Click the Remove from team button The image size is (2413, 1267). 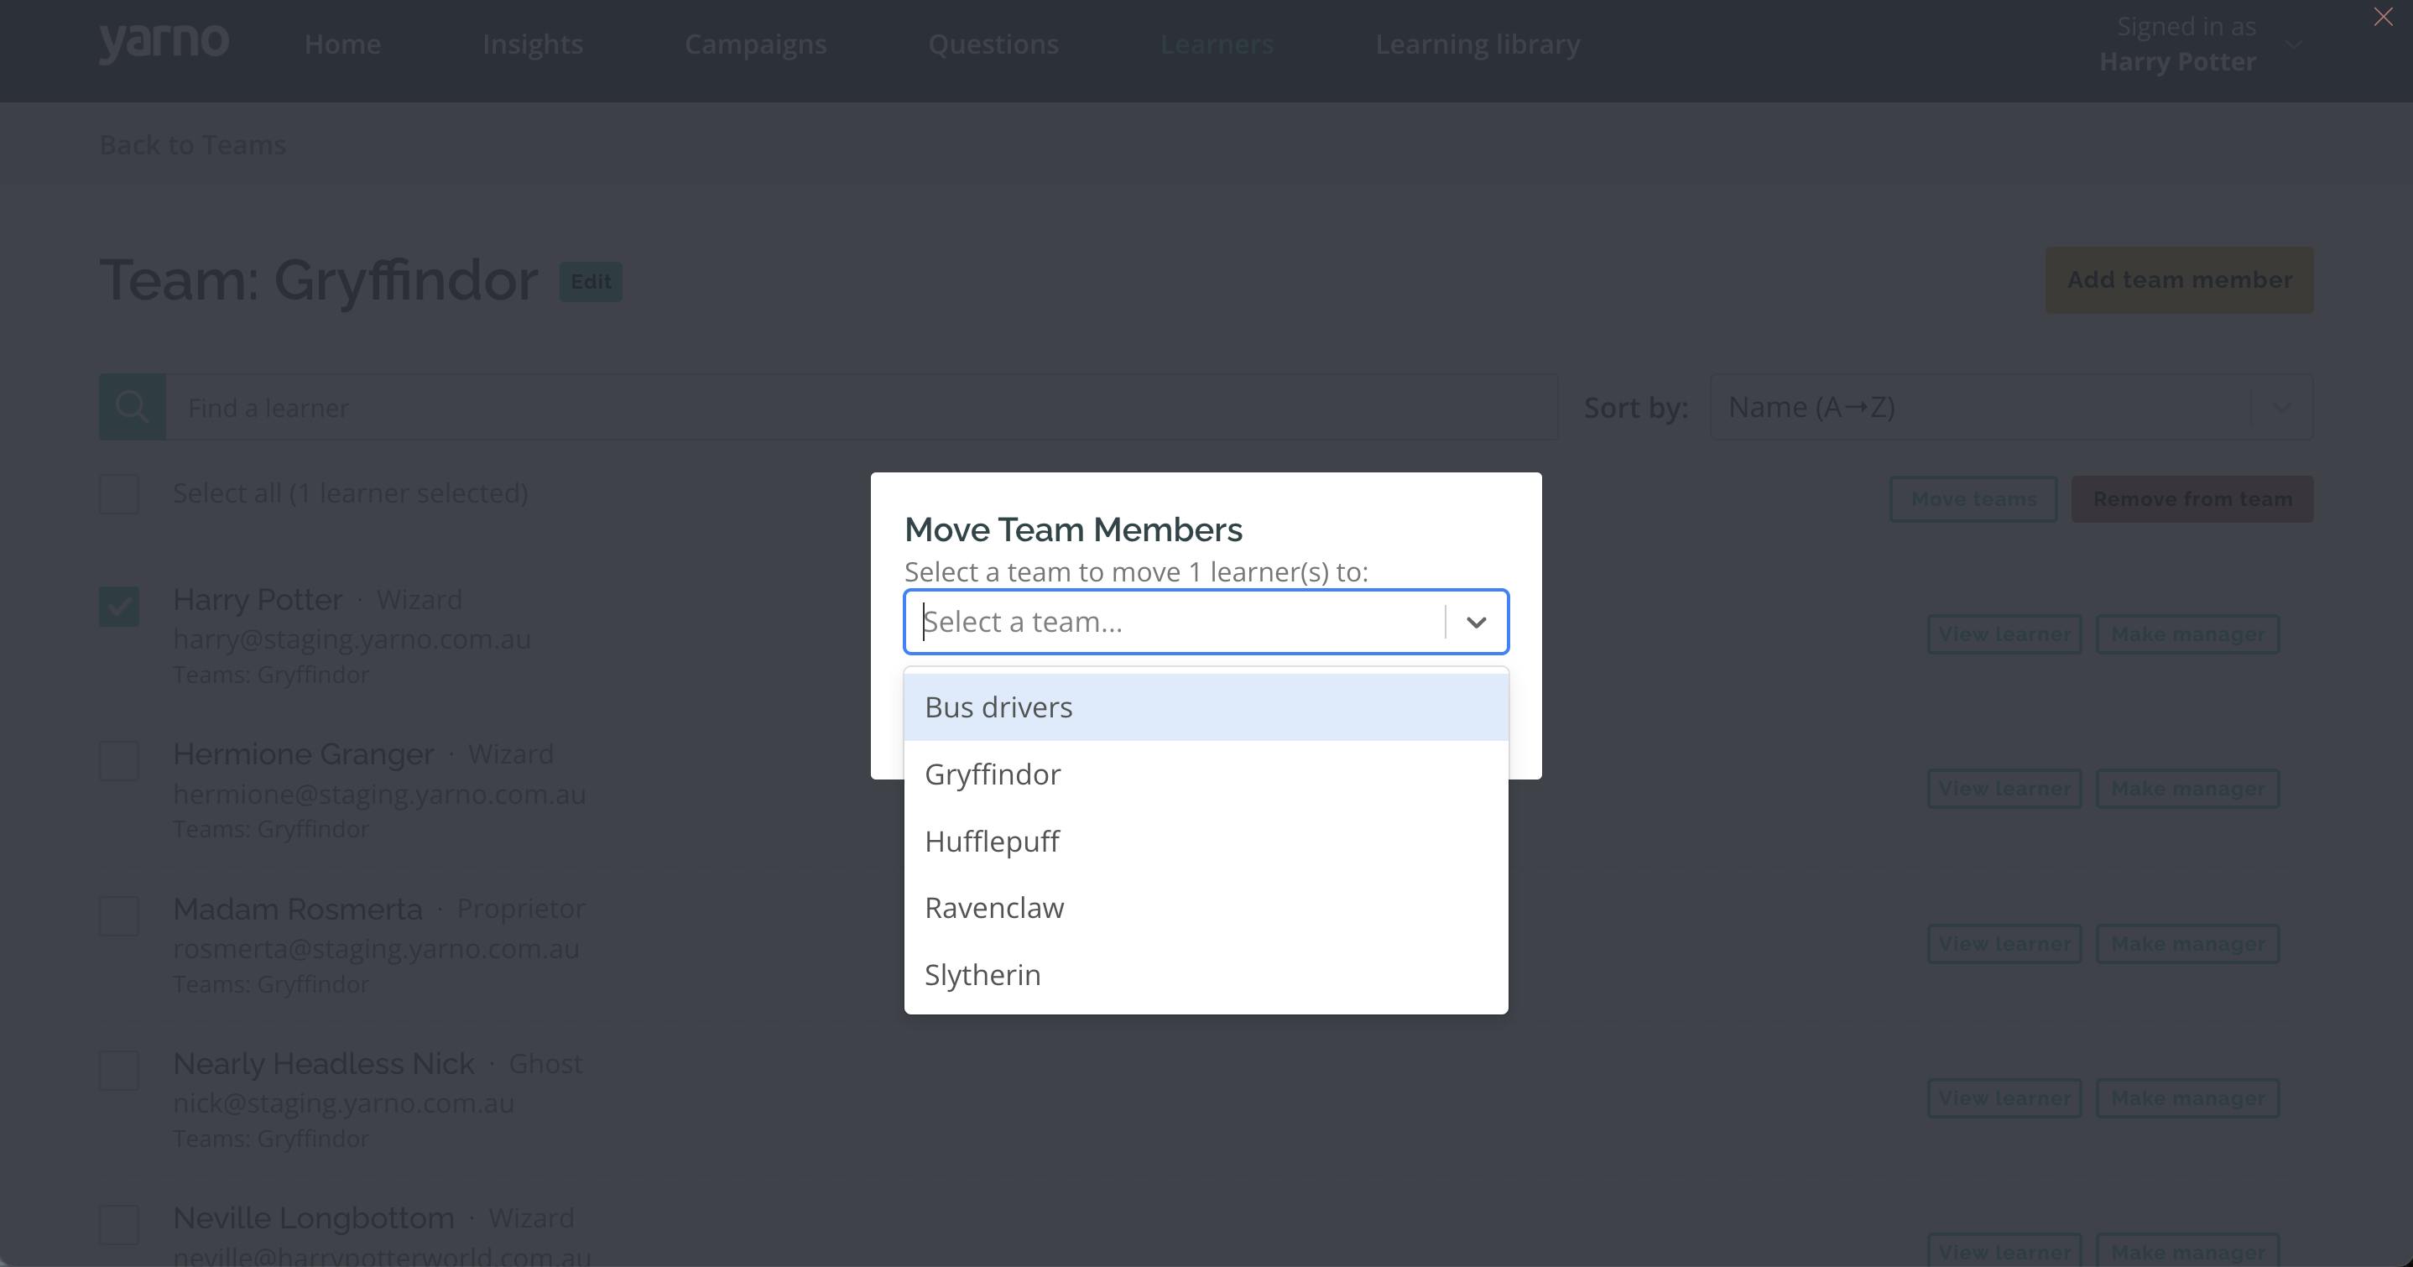(2192, 498)
